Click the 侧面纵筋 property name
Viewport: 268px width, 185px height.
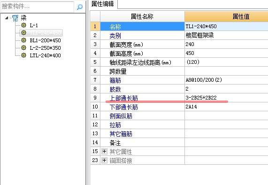(x=121, y=116)
